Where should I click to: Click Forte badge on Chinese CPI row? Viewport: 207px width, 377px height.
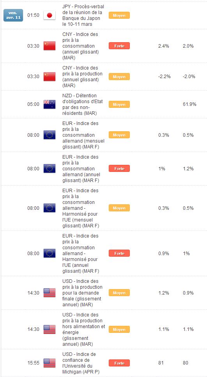pos(119,46)
